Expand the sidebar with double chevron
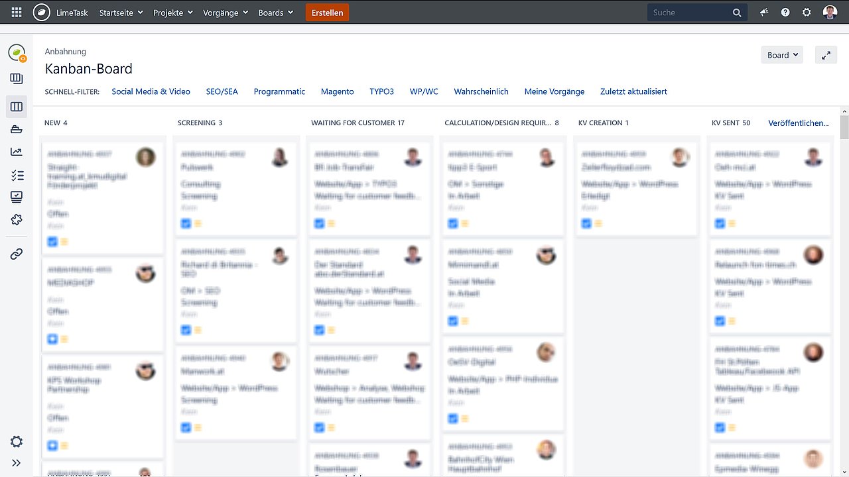 tap(17, 463)
